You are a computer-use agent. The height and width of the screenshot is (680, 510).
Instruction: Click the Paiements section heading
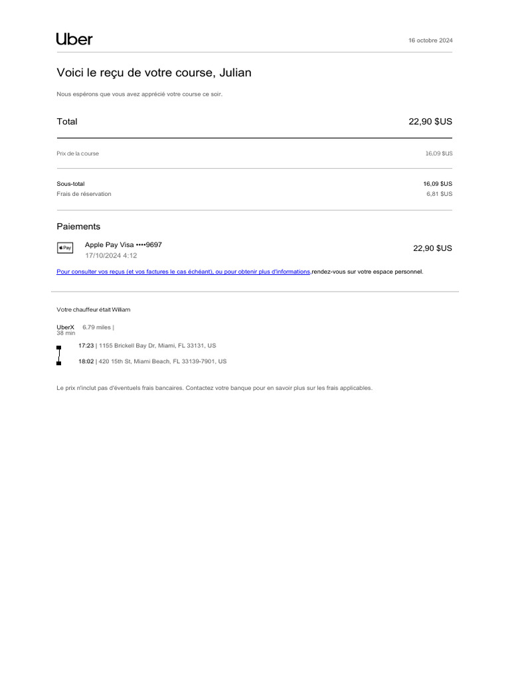click(78, 226)
